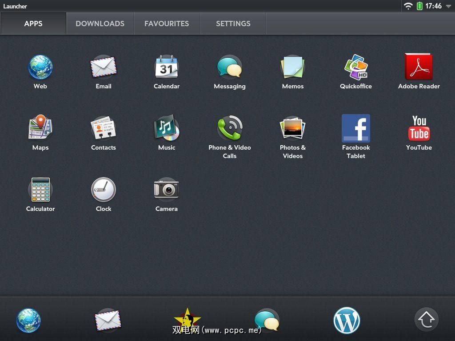Tap the chat bubbles icon in the dock
The image size is (455, 341).
(x=267, y=320)
